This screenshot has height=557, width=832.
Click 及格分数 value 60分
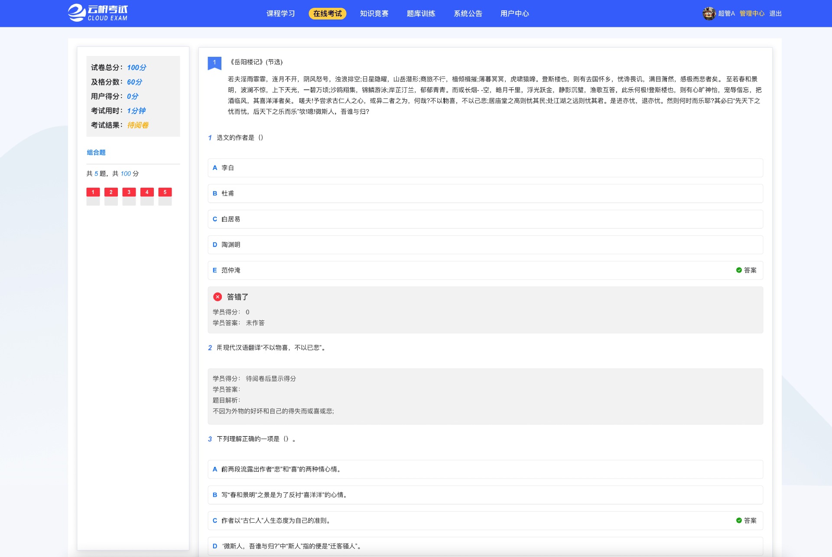click(134, 81)
